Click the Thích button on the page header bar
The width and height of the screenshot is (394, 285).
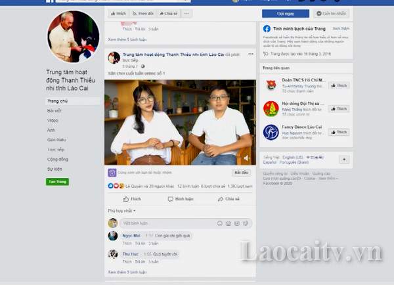118,14
